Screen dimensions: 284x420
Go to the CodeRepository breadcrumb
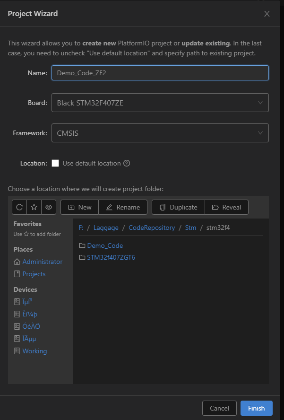tap(152, 227)
